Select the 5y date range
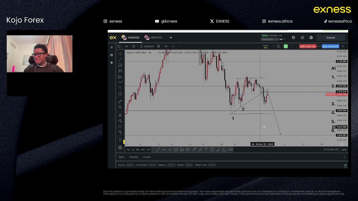This screenshot has height=201, width=358. [x=128, y=150]
